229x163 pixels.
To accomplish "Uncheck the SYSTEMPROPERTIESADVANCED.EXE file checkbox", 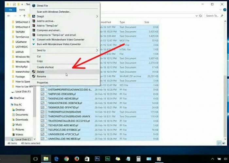I will (x=42, y=90).
